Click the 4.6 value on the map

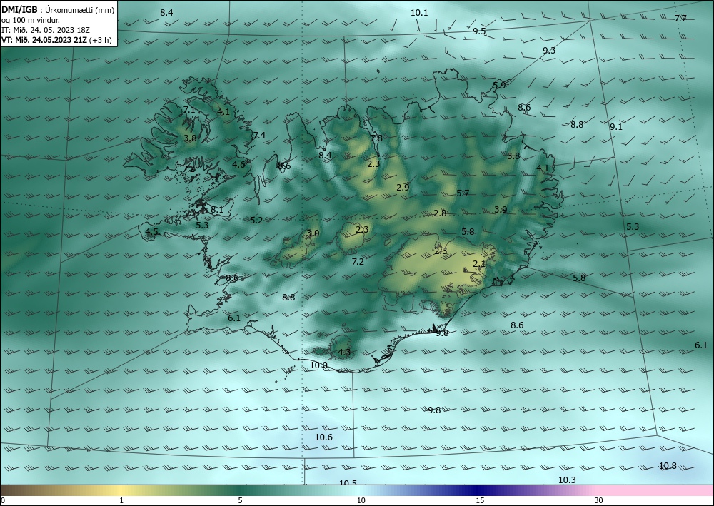pos(238,165)
